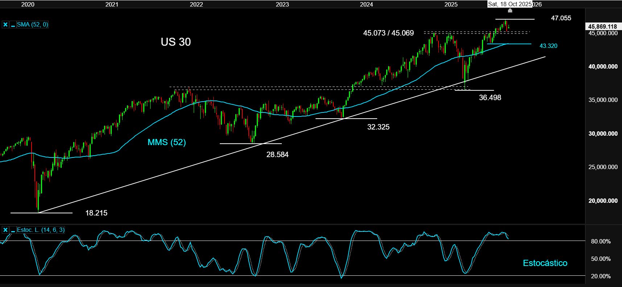Click the Estocástico text annotation
The width and height of the screenshot is (622, 287).
coord(545,263)
